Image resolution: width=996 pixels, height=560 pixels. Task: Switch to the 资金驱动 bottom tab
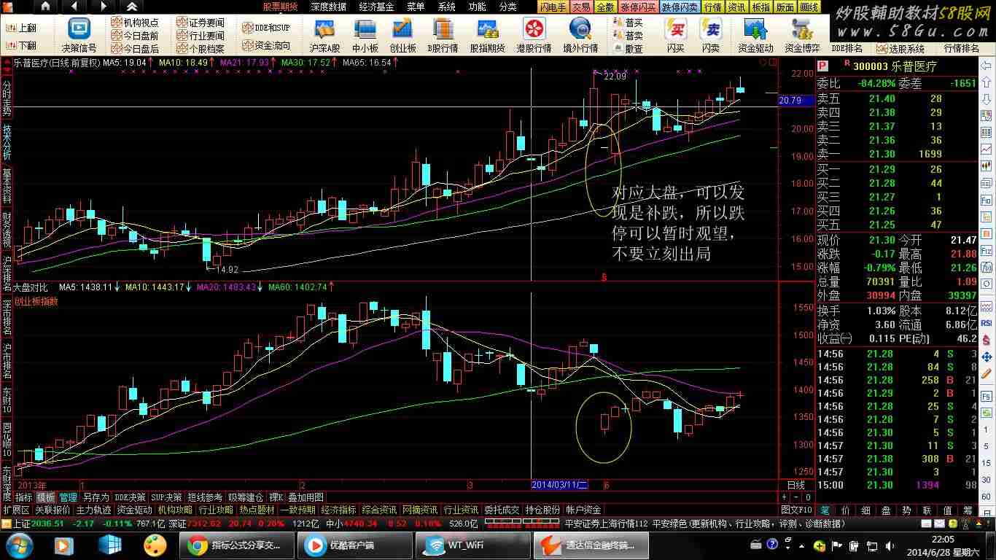(135, 510)
